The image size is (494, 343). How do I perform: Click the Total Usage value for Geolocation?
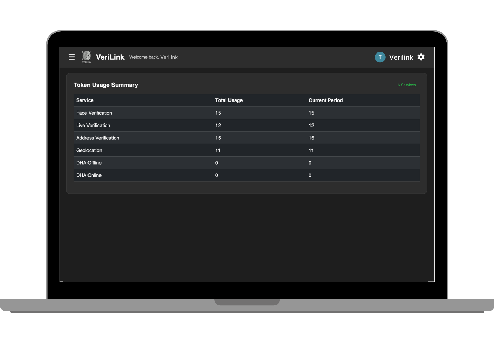point(218,150)
